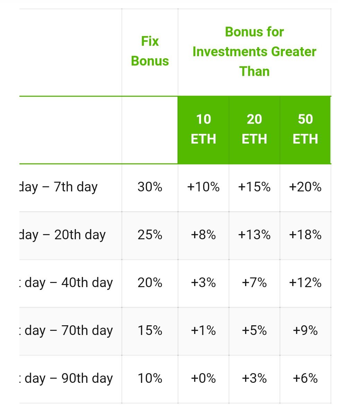Select the 25% fix bonus cell

pyautogui.click(x=150, y=235)
